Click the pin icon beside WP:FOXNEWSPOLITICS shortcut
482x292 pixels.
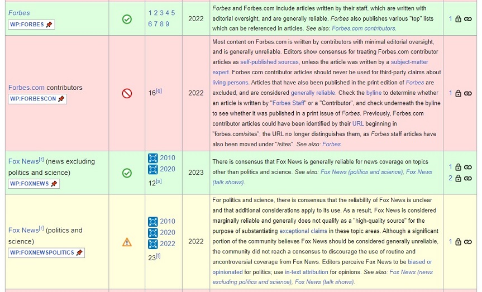(x=79, y=252)
